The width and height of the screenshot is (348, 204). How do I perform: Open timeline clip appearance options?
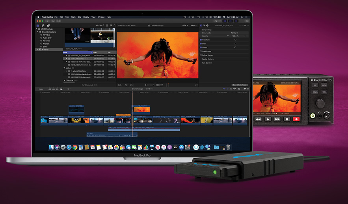point(239,89)
